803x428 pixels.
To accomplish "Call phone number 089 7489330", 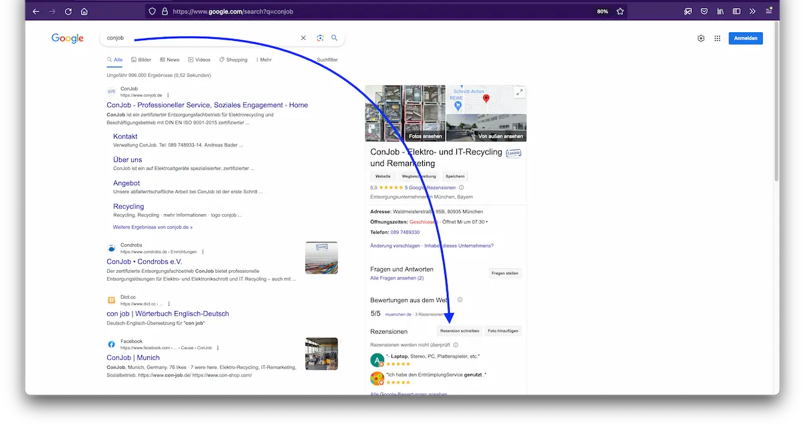I will coord(405,232).
